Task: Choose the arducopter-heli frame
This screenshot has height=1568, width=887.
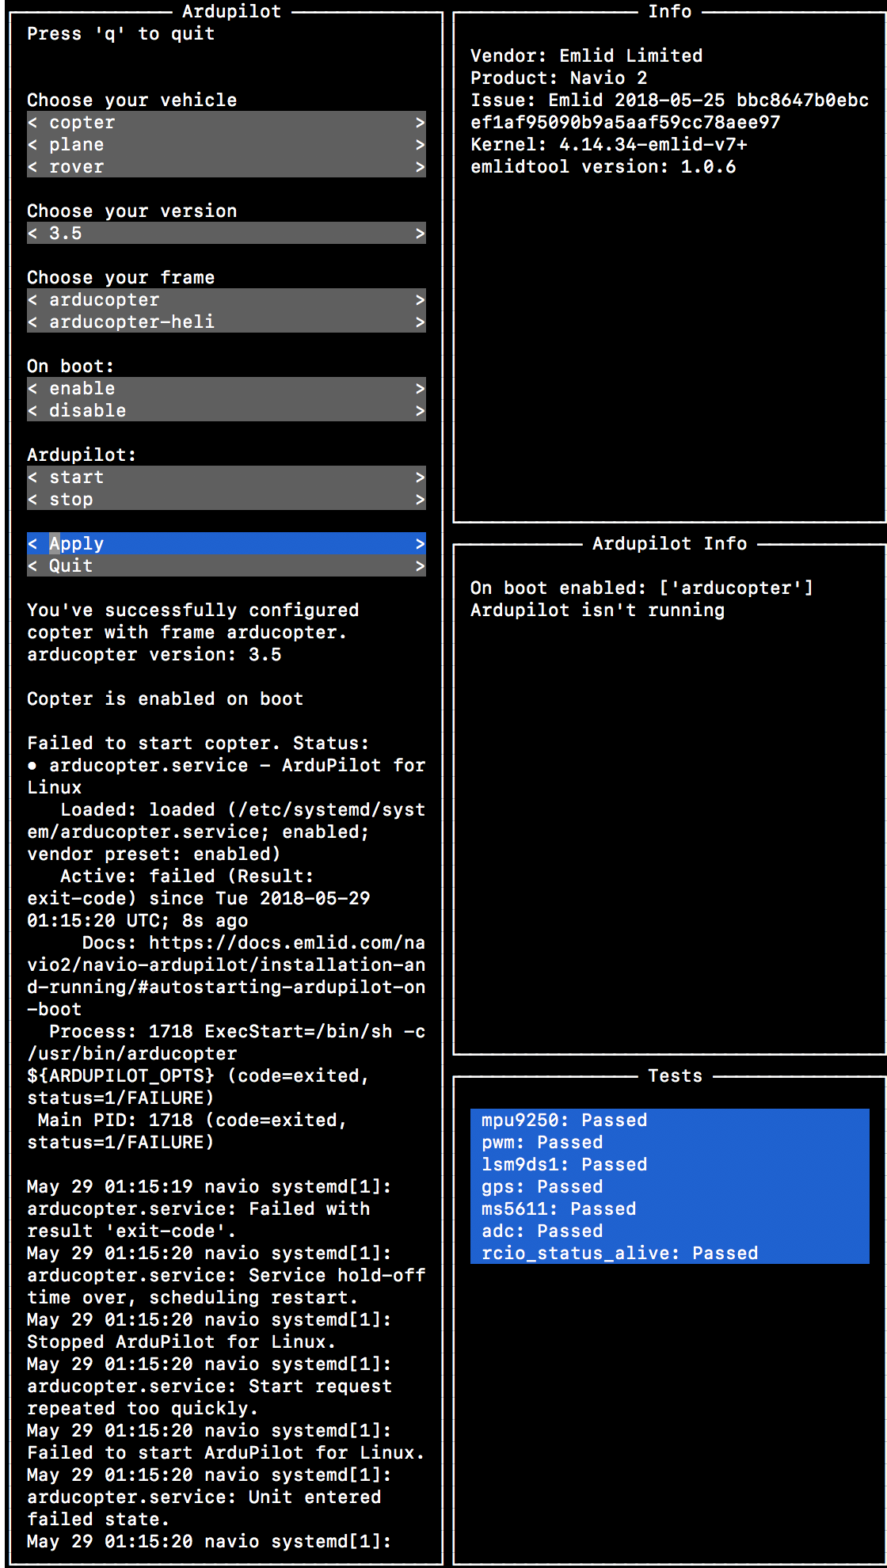Action: [x=227, y=322]
